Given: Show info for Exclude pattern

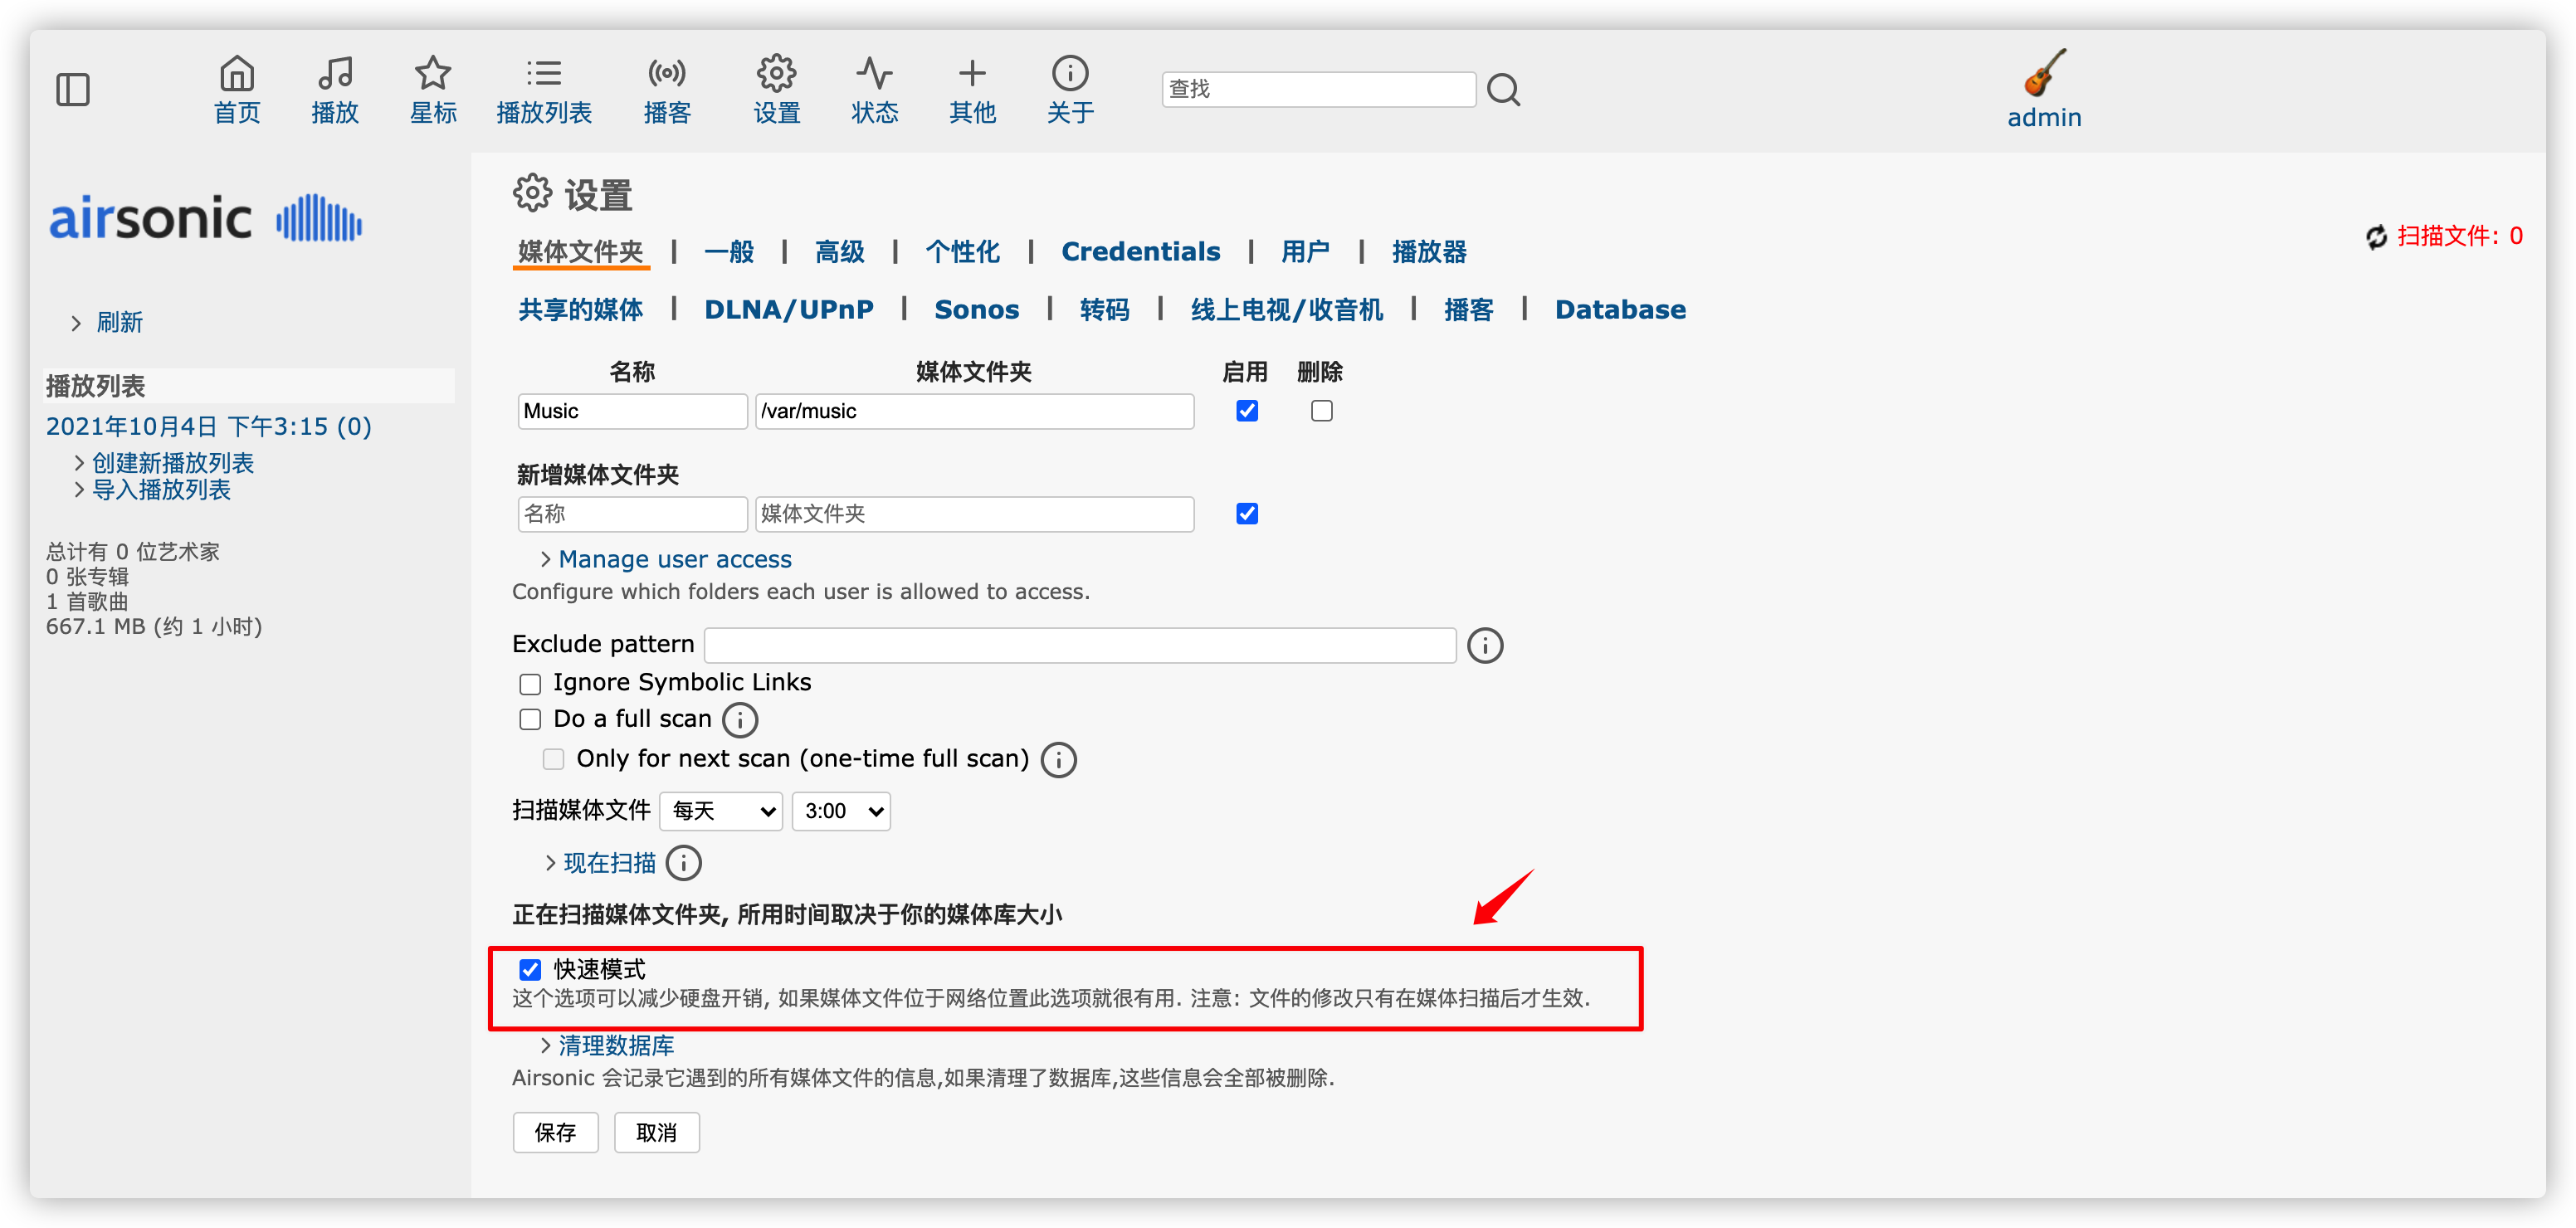Looking at the screenshot, I should tap(1485, 645).
